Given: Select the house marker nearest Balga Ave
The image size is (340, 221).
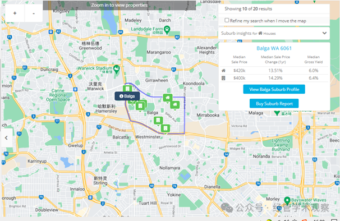Looking at the screenshot, I should click(175, 105).
